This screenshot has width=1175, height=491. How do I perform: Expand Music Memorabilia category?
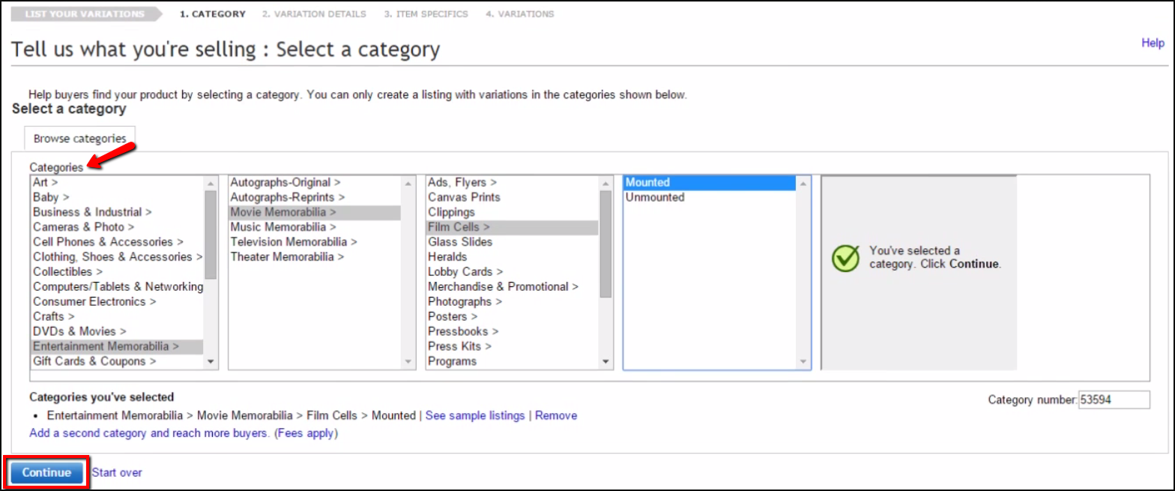tap(283, 226)
